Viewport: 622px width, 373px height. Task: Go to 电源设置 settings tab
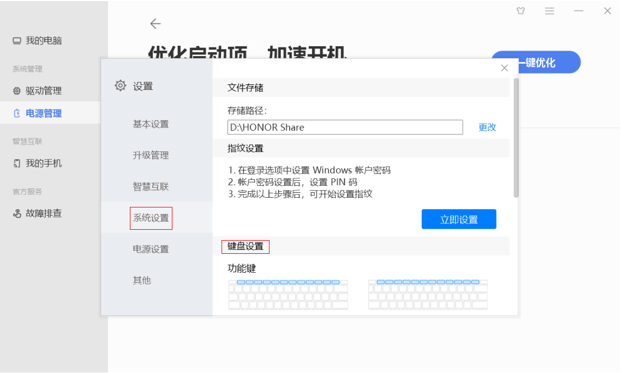pos(151,249)
